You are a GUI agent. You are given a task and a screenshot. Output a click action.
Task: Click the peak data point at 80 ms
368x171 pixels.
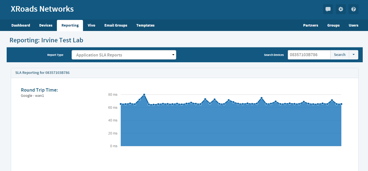(144, 95)
